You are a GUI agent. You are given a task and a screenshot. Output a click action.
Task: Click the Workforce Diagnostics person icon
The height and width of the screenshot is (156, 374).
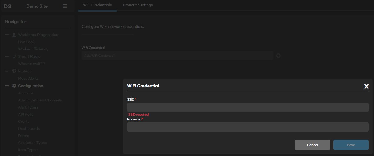point(14,34)
